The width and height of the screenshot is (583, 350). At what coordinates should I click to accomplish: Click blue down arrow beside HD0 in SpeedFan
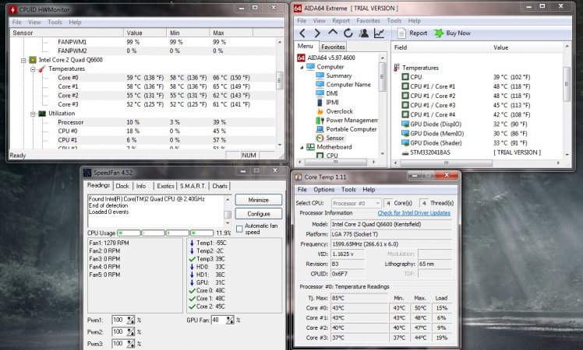pos(192,267)
